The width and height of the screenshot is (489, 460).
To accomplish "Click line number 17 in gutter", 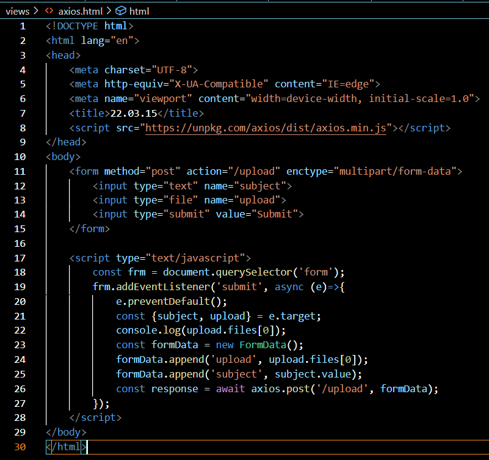I will point(20,258).
